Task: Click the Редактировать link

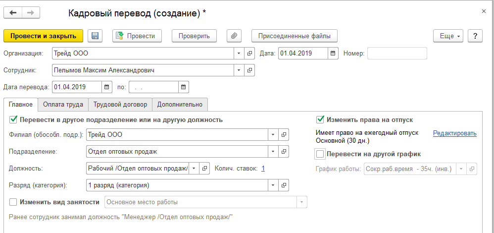Action: tap(454, 133)
